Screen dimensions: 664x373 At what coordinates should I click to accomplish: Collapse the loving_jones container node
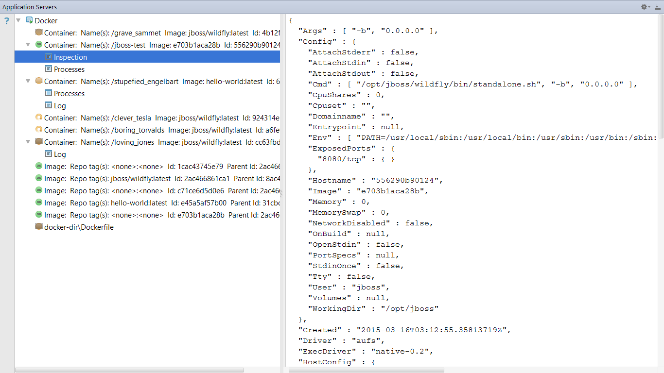[x=28, y=142]
